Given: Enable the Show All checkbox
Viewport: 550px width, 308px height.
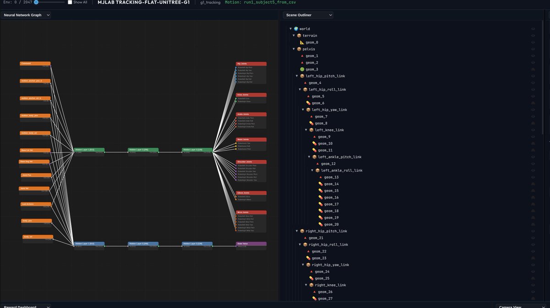Looking at the screenshot, I should 70,2.
